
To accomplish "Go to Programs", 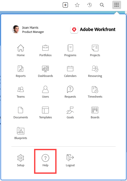I will click(x=70, y=50).
